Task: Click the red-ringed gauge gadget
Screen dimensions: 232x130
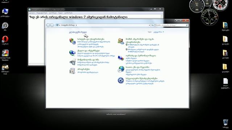Action: coord(220,5)
